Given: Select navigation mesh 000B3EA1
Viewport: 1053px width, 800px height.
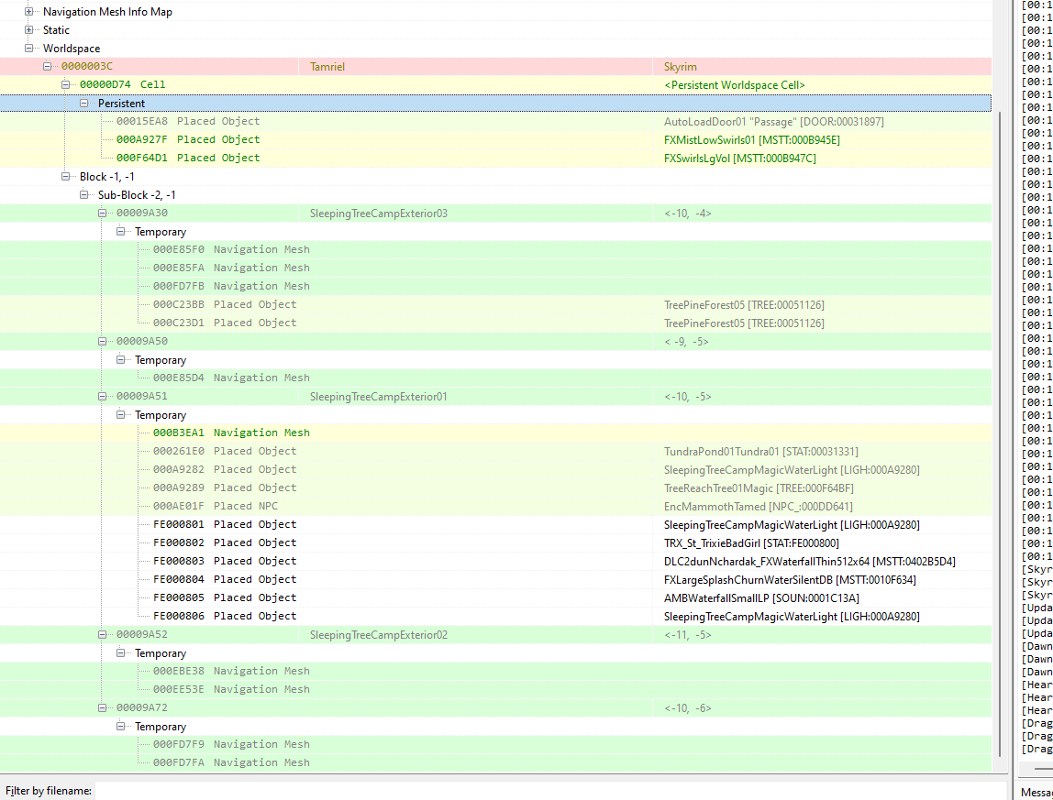Looking at the screenshot, I should point(495,433).
